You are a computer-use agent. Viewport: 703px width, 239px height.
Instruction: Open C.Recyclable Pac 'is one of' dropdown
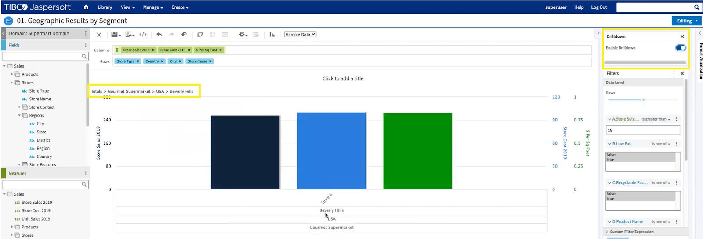click(661, 183)
